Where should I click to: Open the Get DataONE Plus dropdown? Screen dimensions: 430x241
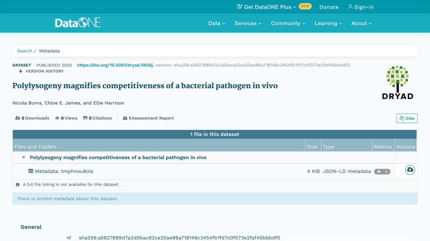[x=267, y=7]
